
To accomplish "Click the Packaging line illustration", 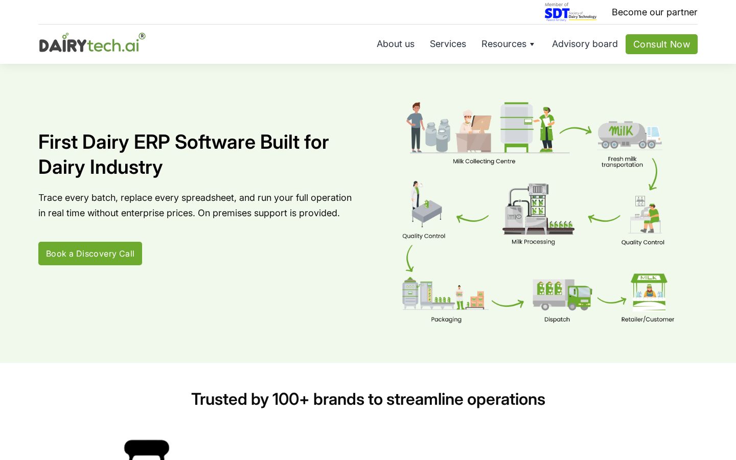I will (x=444, y=294).
